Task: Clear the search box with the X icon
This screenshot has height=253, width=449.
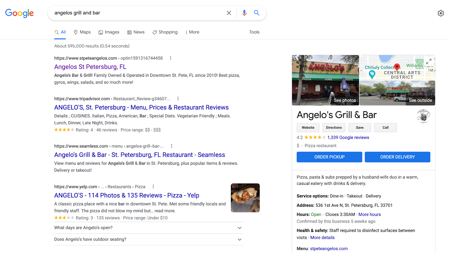Action: pyautogui.click(x=229, y=13)
